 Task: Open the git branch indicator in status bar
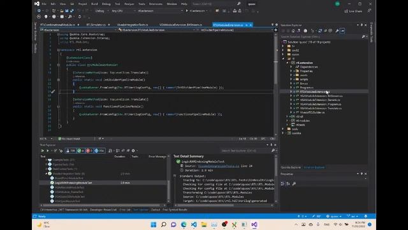[x=353, y=216]
